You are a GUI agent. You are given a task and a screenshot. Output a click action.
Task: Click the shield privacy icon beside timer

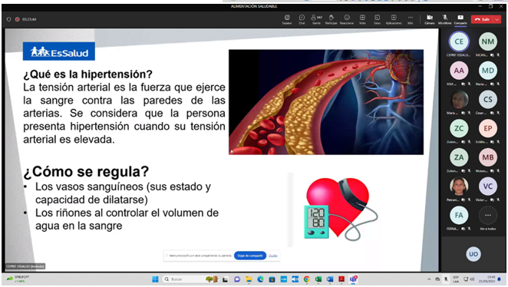click(x=8, y=19)
